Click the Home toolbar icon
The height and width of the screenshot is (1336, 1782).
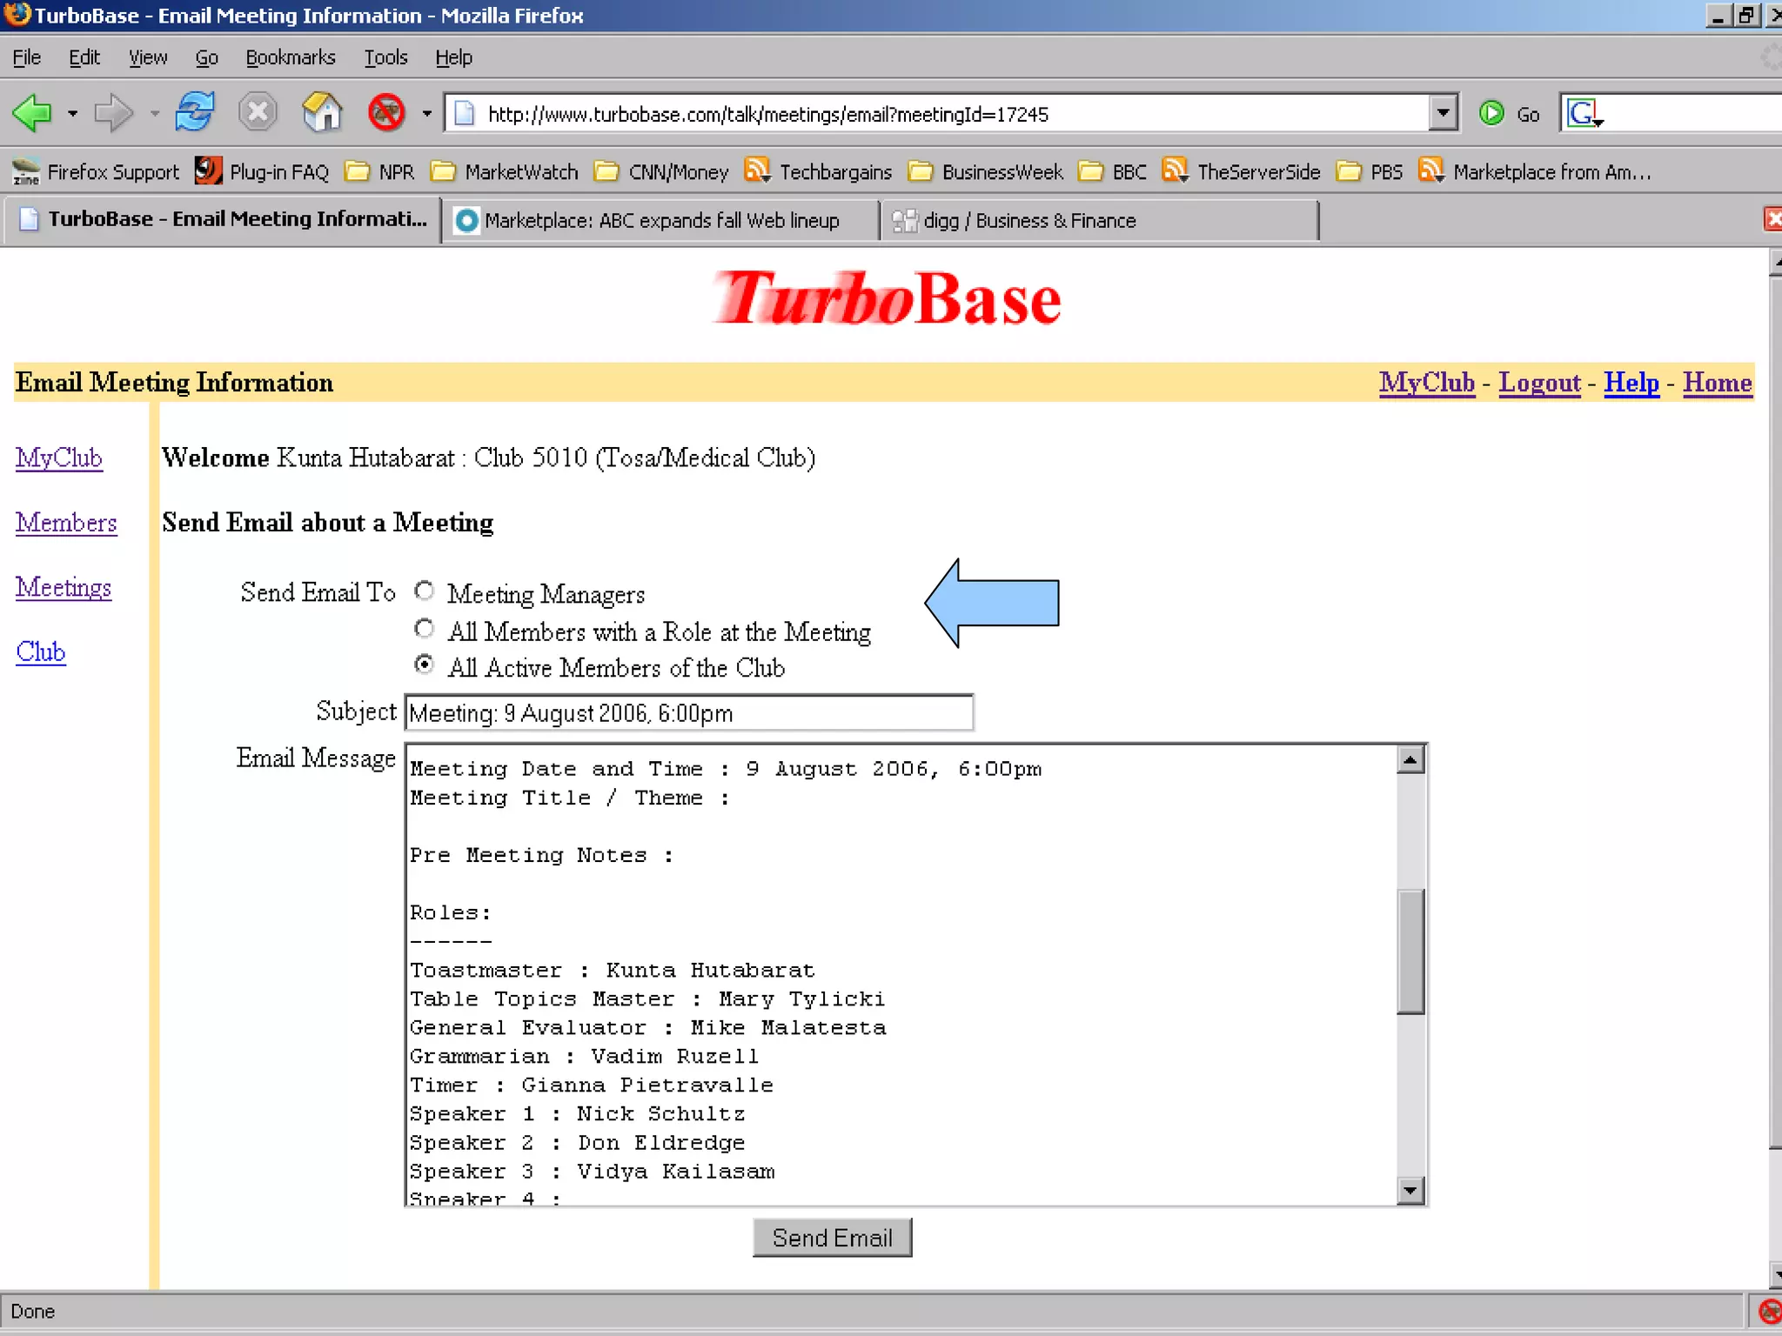[321, 113]
